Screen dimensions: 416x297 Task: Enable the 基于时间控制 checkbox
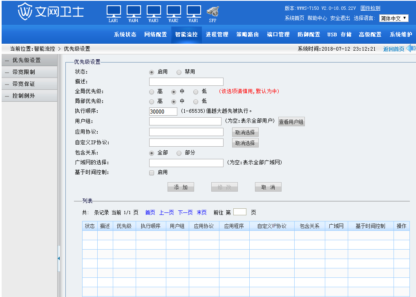[152, 173]
